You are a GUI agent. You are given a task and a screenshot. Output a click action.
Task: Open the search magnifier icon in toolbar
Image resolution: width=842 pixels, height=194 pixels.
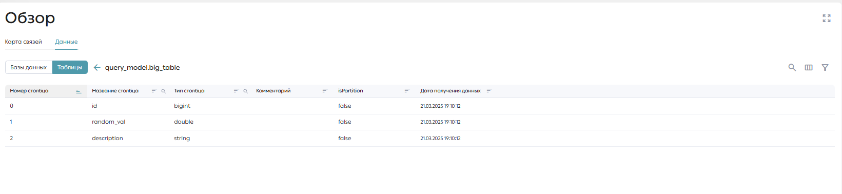[x=792, y=67]
